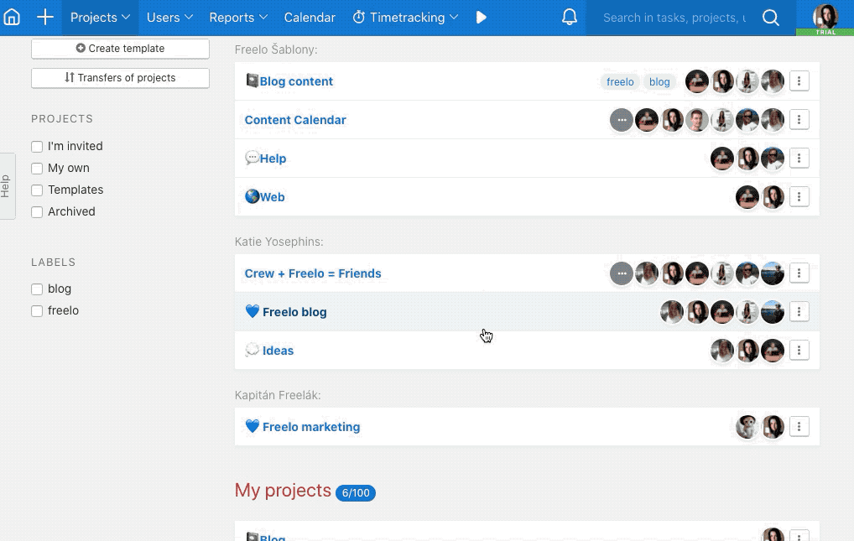854x541 pixels.
Task: Click the first member avatar on Freelo marketing
Action: [x=747, y=427]
